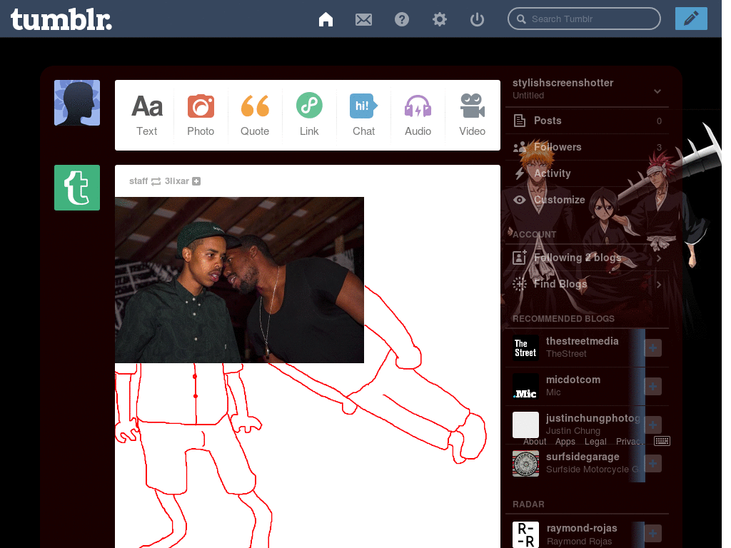Click into the Search Tumblr field
This screenshot has width=731, height=548.
tap(589, 19)
